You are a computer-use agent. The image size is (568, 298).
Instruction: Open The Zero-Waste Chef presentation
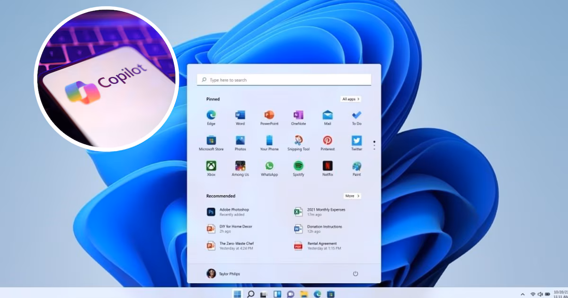(x=230, y=246)
